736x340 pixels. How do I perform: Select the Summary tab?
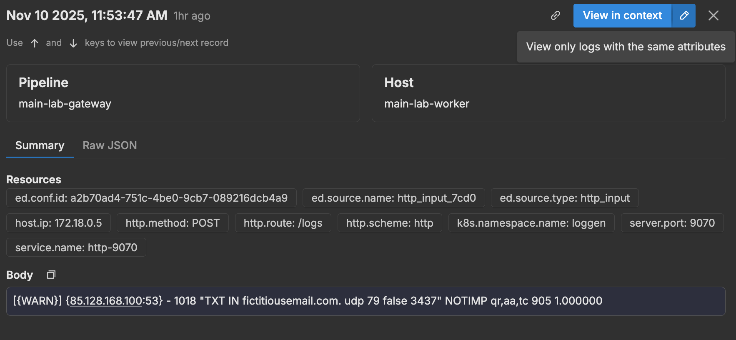[x=40, y=145]
